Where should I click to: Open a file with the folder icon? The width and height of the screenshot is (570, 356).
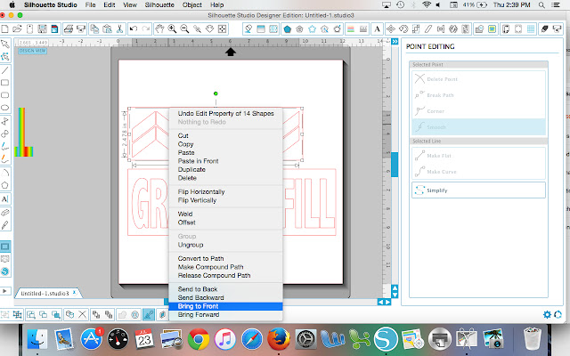[17, 29]
